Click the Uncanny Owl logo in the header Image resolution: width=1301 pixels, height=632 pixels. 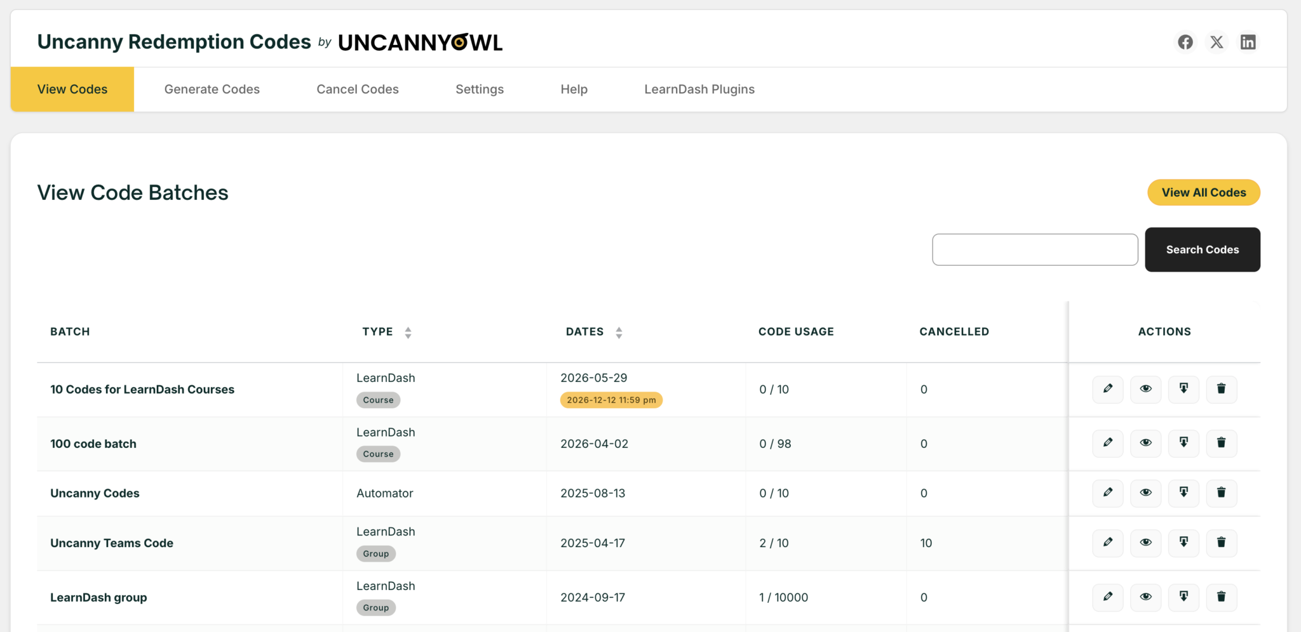[420, 43]
